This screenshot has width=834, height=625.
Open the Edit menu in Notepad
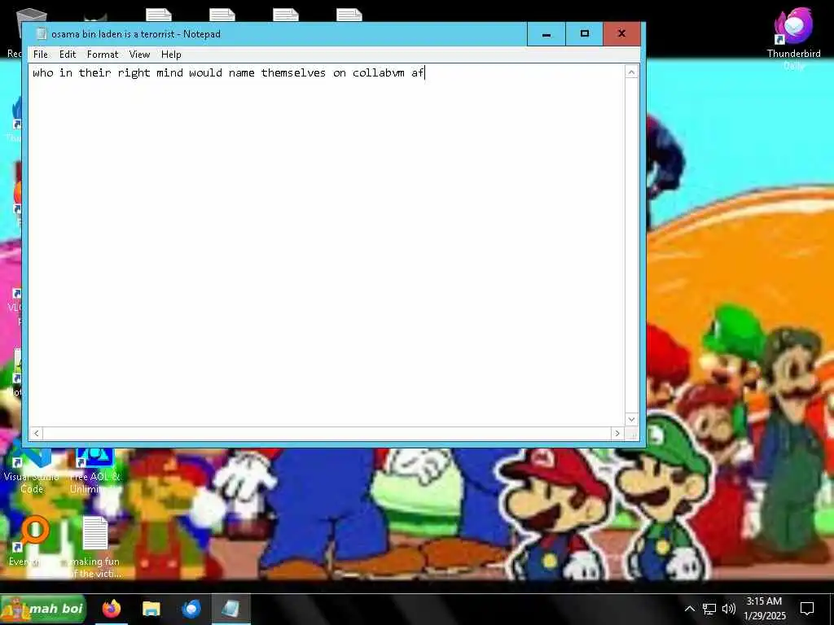[x=68, y=55]
